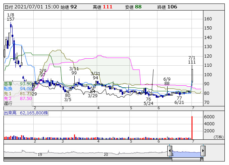Click the 遅行 legend entry
This screenshot has height=165, width=229.
pos(8,103)
